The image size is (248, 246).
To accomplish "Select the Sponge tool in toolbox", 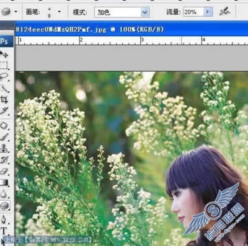I will [4, 206].
